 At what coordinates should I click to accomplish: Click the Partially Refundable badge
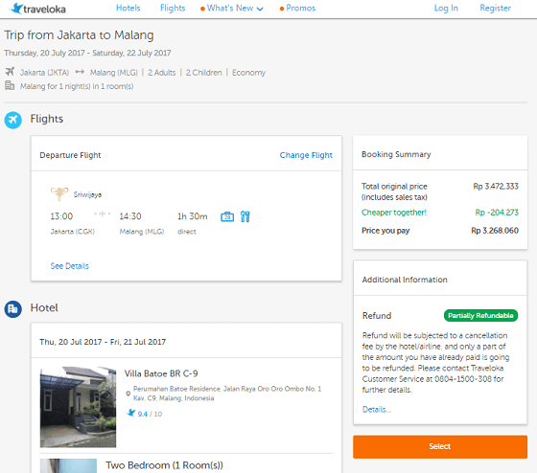pyautogui.click(x=480, y=315)
